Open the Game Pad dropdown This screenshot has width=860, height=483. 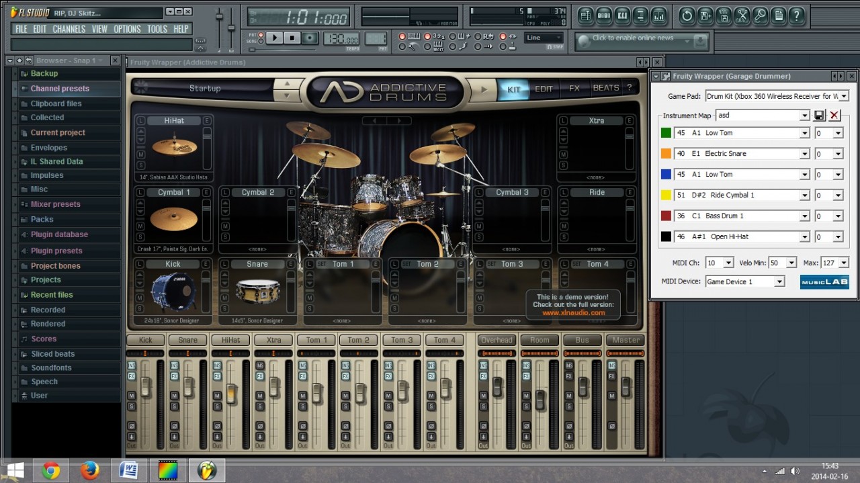pos(844,96)
